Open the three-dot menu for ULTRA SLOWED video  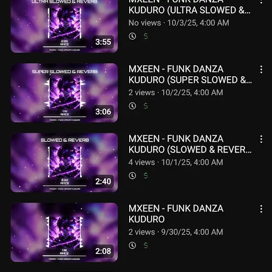pyautogui.click(x=261, y=2)
